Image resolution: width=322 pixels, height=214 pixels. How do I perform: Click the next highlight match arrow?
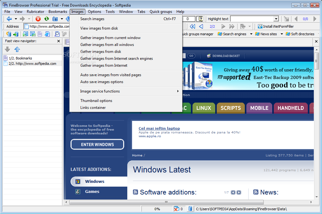pos(315,19)
